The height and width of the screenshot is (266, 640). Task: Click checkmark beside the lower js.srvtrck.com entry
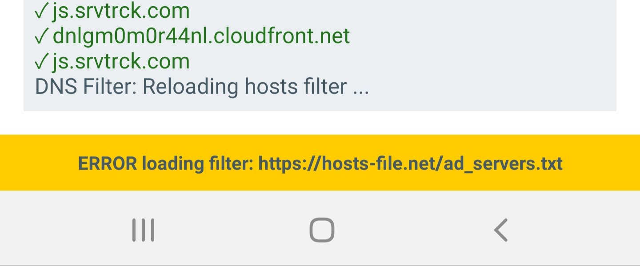click(x=41, y=62)
